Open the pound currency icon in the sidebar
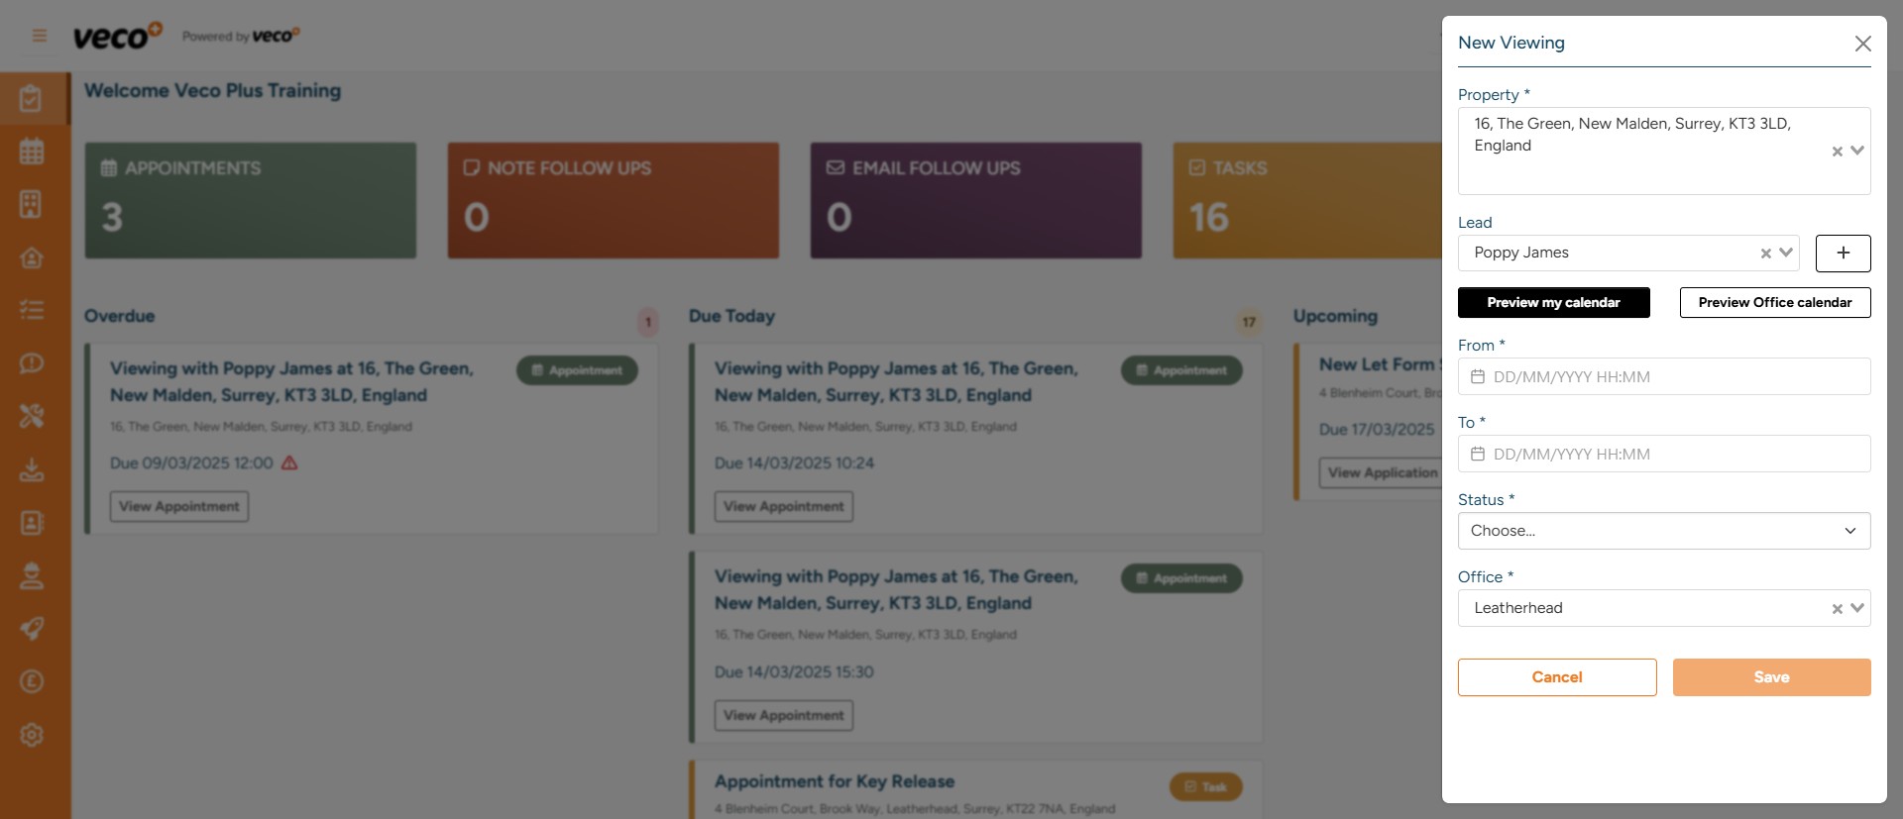This screenshot has width=1903, height=819. 32,681
